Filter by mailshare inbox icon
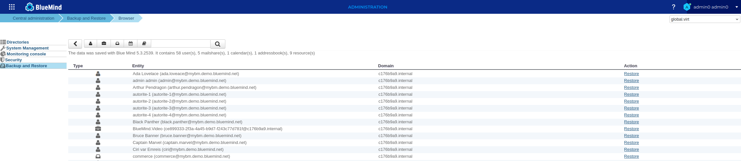The image size is (741, 161). coord(117,44)
